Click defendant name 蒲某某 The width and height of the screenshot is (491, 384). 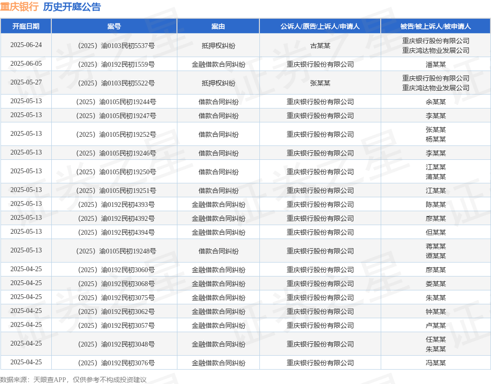[x=435, y=177]
